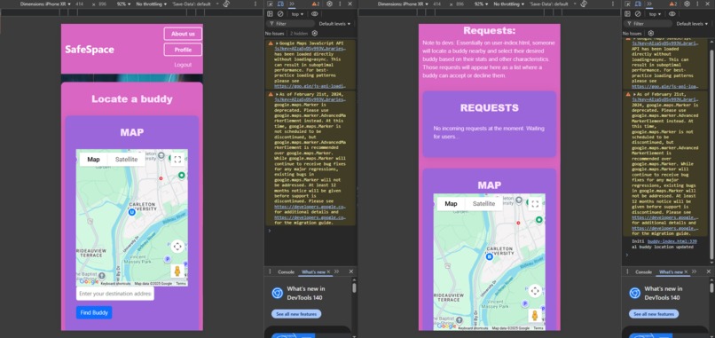The image size is (715, 338).
Task: Open device toolbar kebab menu in right window
Action: coord(613,4)
